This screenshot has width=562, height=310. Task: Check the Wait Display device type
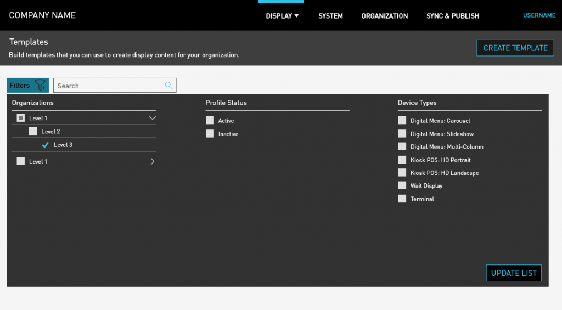tap(402, 186)
